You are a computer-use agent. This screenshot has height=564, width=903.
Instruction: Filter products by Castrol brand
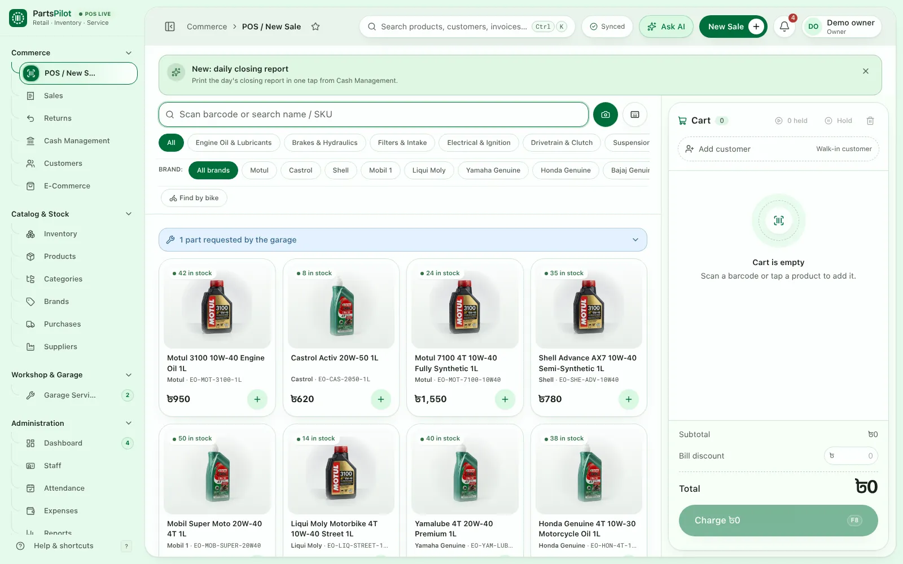tap(300, 170)
